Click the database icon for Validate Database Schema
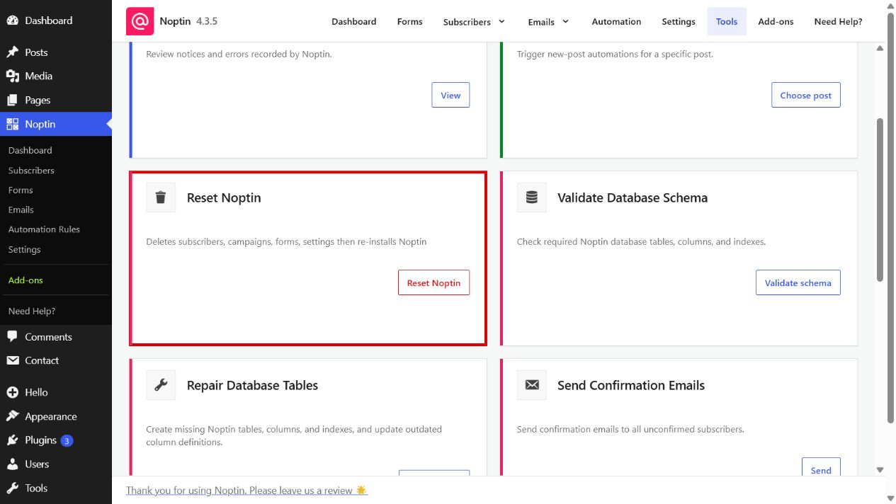896x504 pixels. [x=532, y=197]
